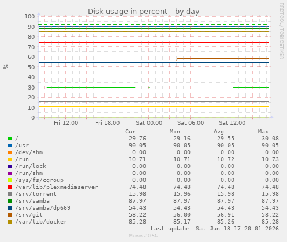This screenshot has width=287, height=242.
Task: Click the red swatch for /var/lib/plexmediaserver
Action: tap(10, 187)
